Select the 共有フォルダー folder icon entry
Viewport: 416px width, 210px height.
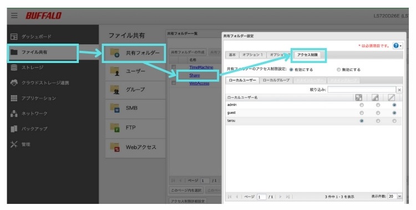point(135,53)
